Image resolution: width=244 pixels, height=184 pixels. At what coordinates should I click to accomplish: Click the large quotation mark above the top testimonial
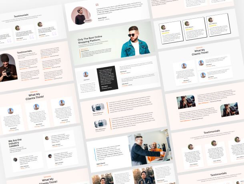97,5
